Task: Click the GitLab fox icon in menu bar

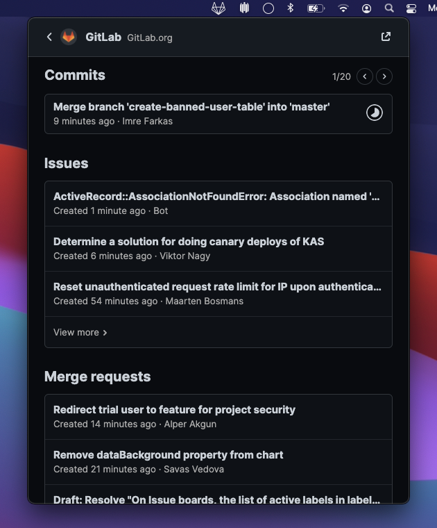Action: pyautogui.click(x=218, y=8)
